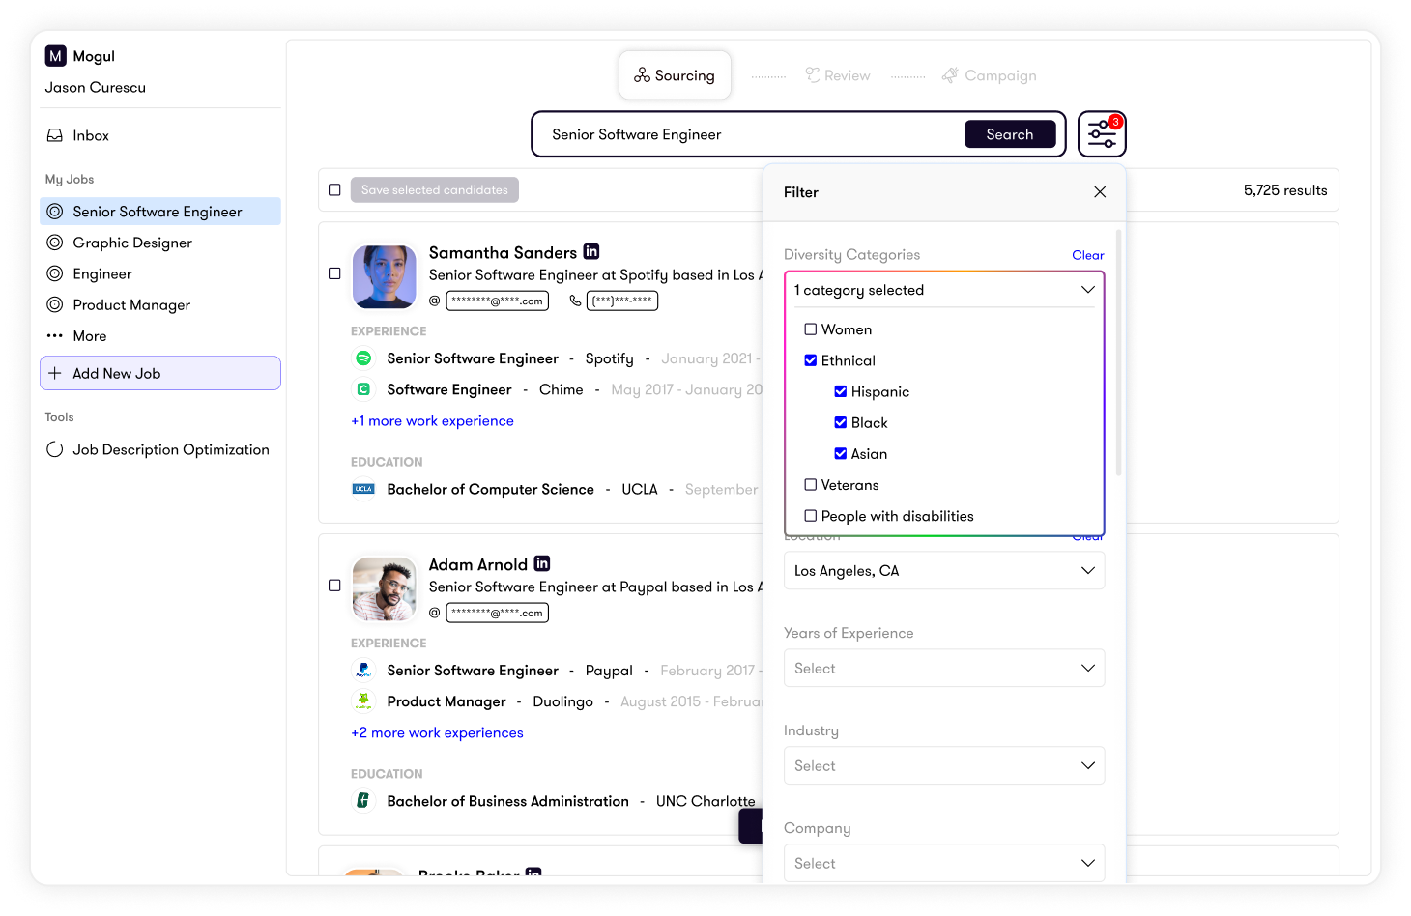Open the Company select dropdown

944,863
